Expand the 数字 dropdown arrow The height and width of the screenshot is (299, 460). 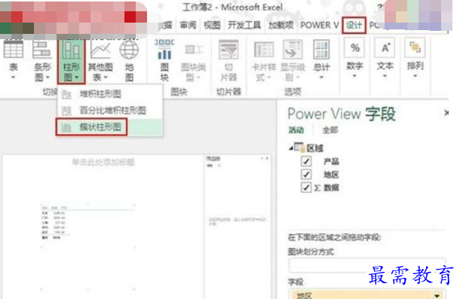(354, 76)
